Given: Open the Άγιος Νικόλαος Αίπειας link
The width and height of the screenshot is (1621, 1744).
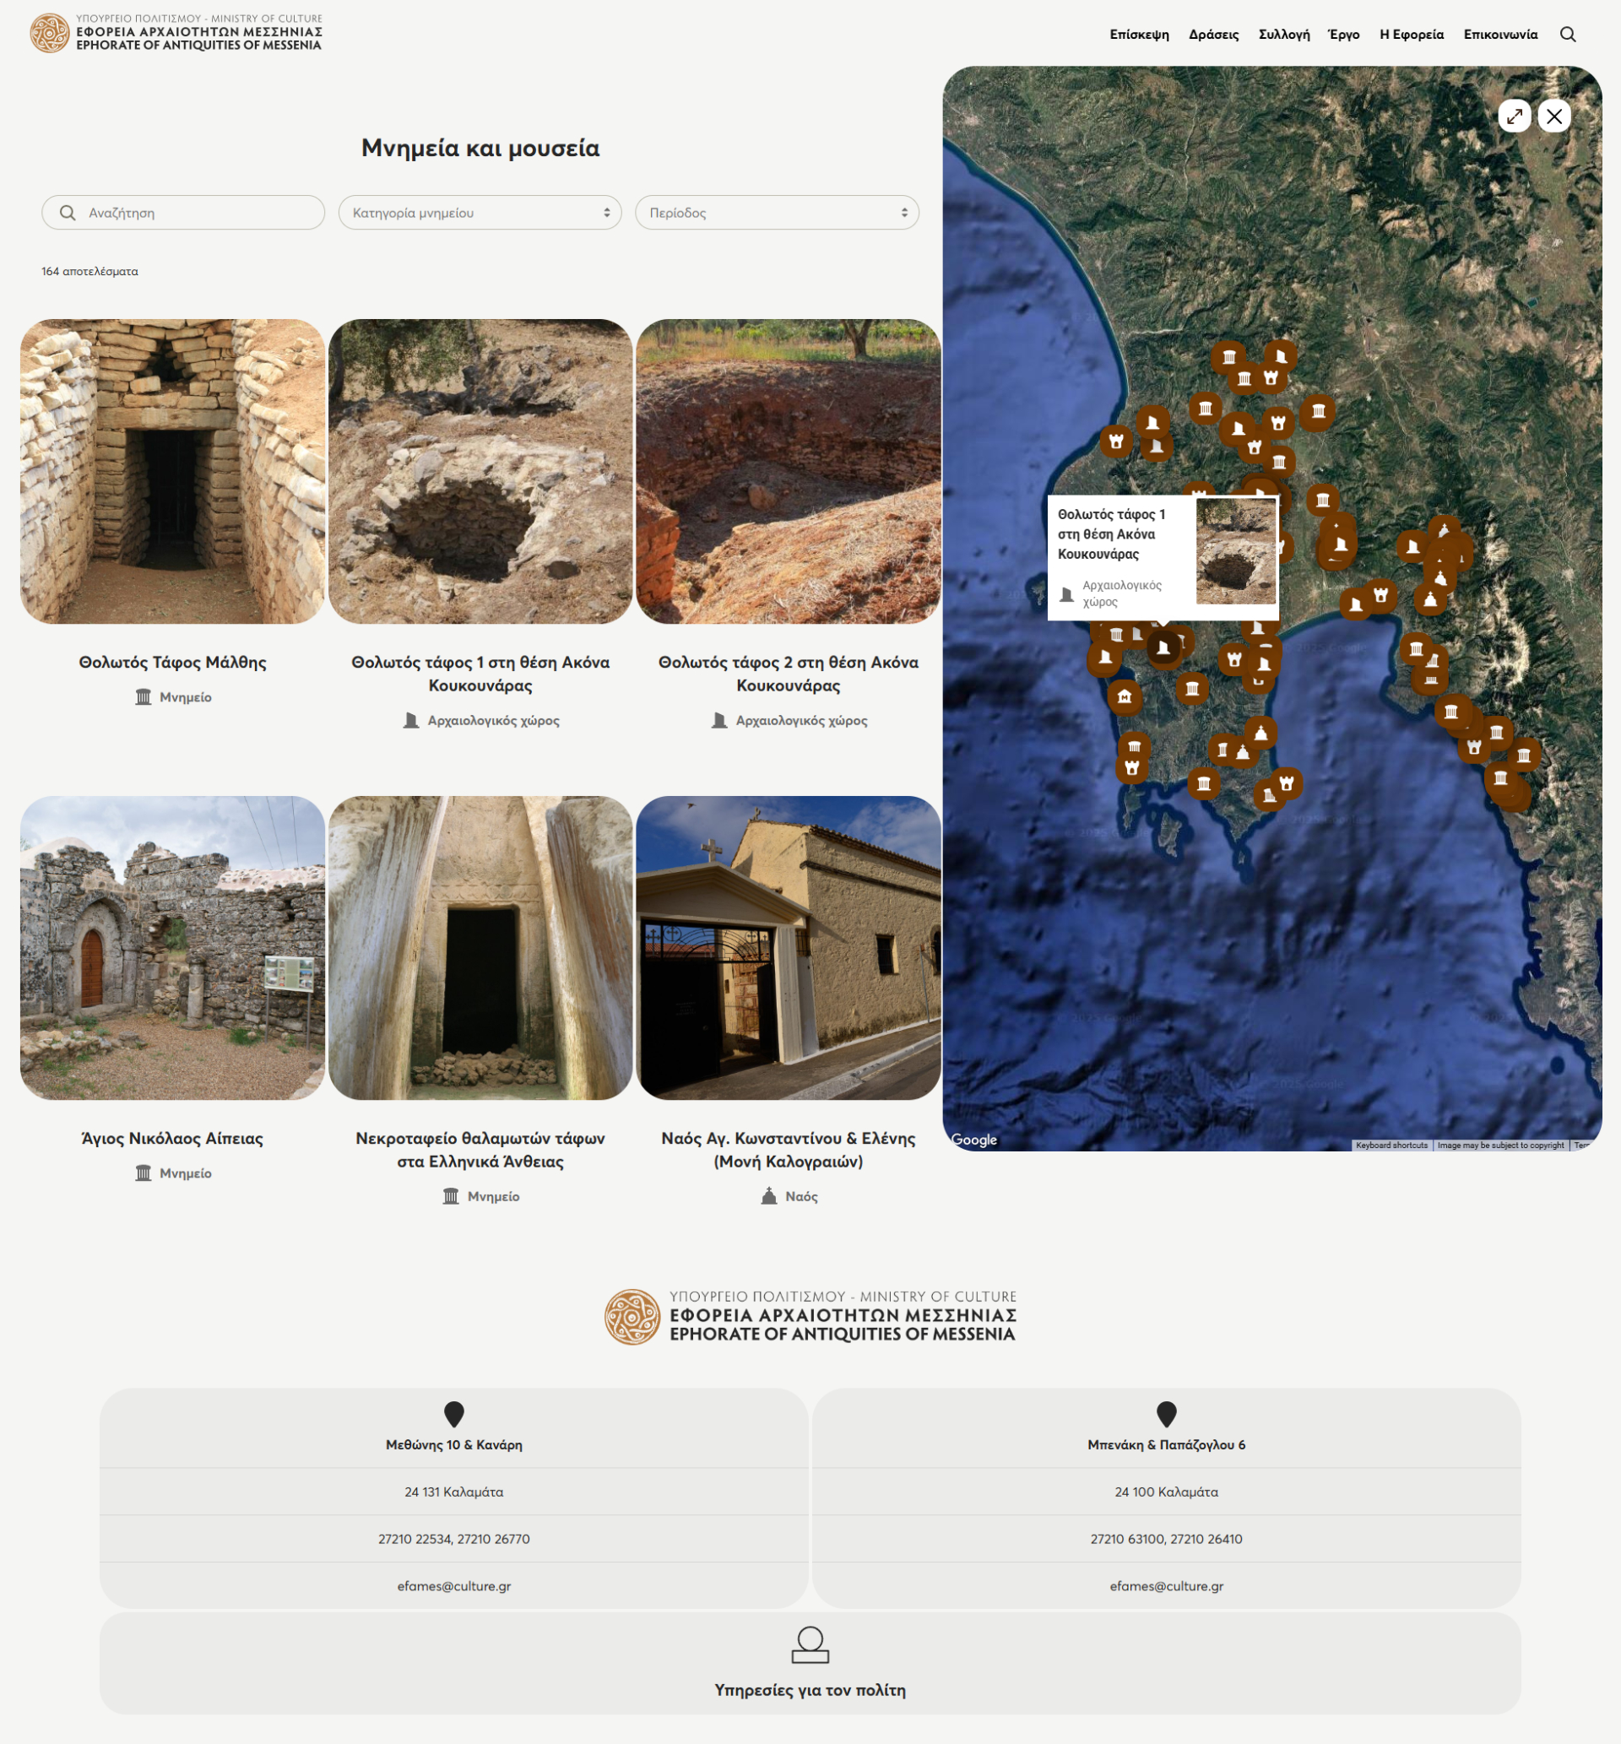Looking at the screenshot, I should point(172,1138).
